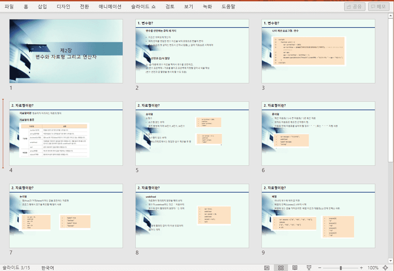Screen dimensions: 394x271
Task: Click the 슬라이드 3/15 status indicator
Action: pos(16,268)
